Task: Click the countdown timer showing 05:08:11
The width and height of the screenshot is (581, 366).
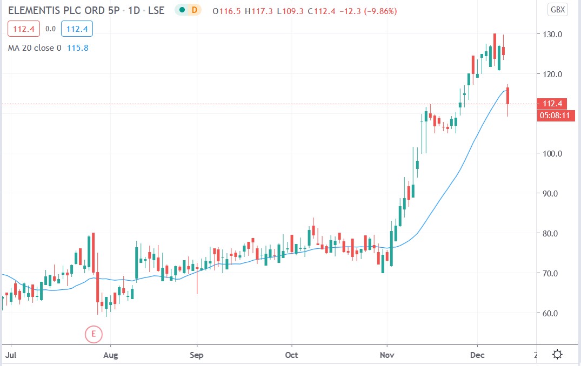Action: click(x=556, y=115)
